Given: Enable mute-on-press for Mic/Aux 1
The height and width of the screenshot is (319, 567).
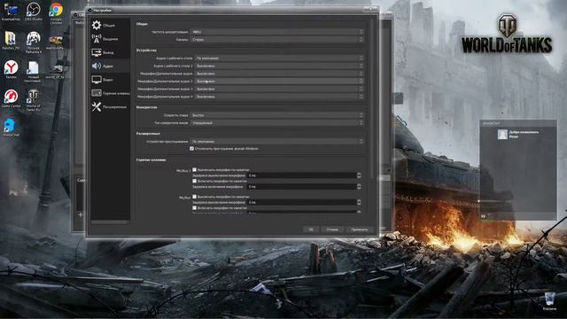Looking at the screenshot, I should 195,169.
